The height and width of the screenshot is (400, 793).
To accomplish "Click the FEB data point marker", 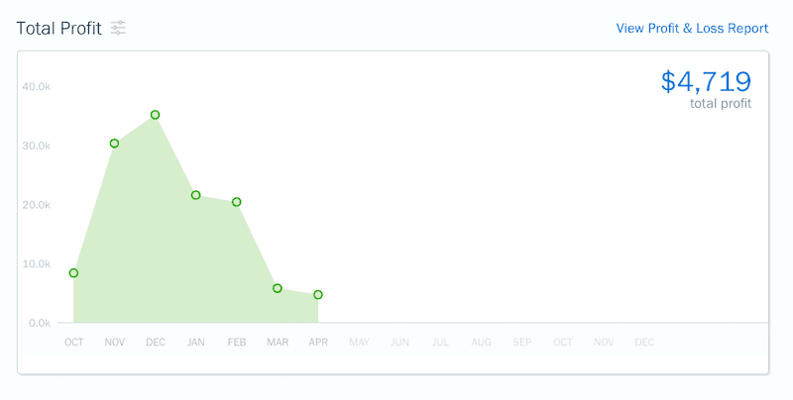I will click(236, 202).
